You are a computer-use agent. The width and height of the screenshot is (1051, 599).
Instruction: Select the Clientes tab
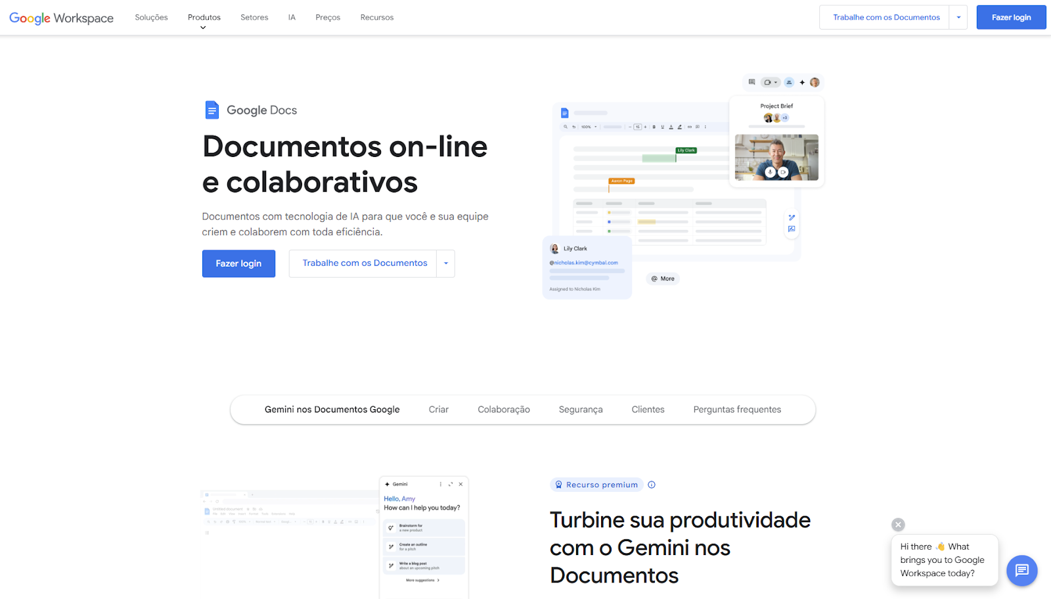(x=648, y=409)
